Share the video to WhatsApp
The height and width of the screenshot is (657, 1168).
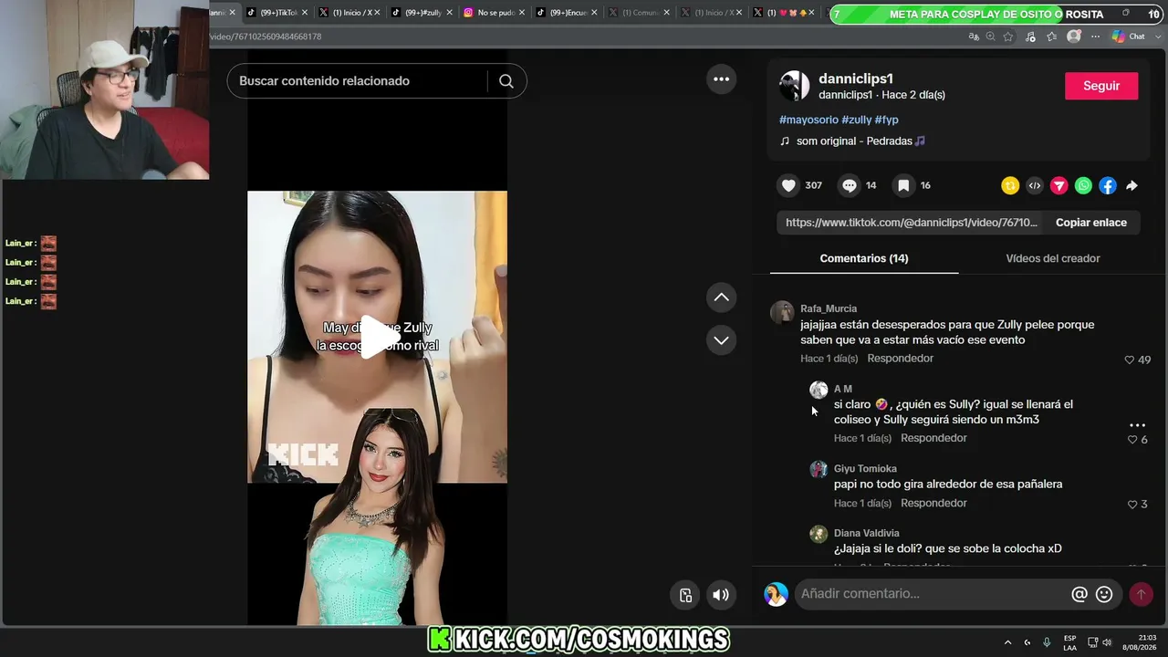point(1083,185)
